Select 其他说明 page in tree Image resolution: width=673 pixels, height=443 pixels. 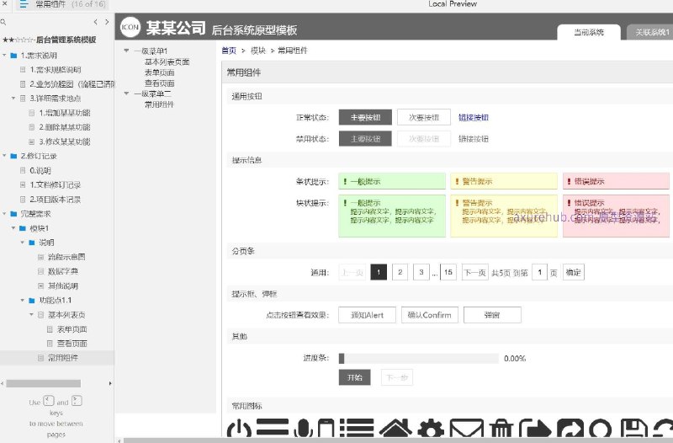click(x=63, y=286)
